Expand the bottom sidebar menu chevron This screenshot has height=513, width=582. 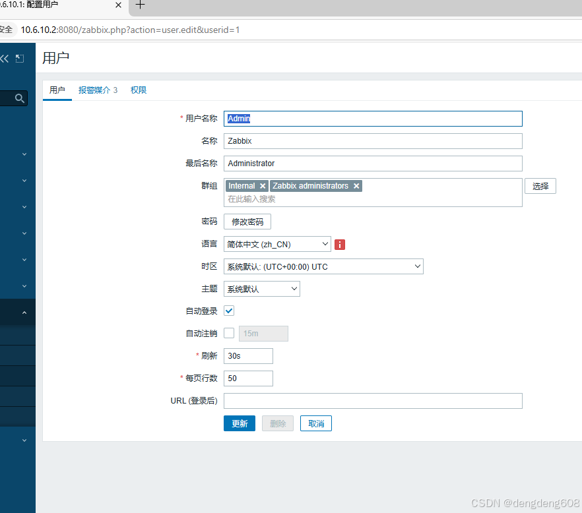(x=24, y=440)
